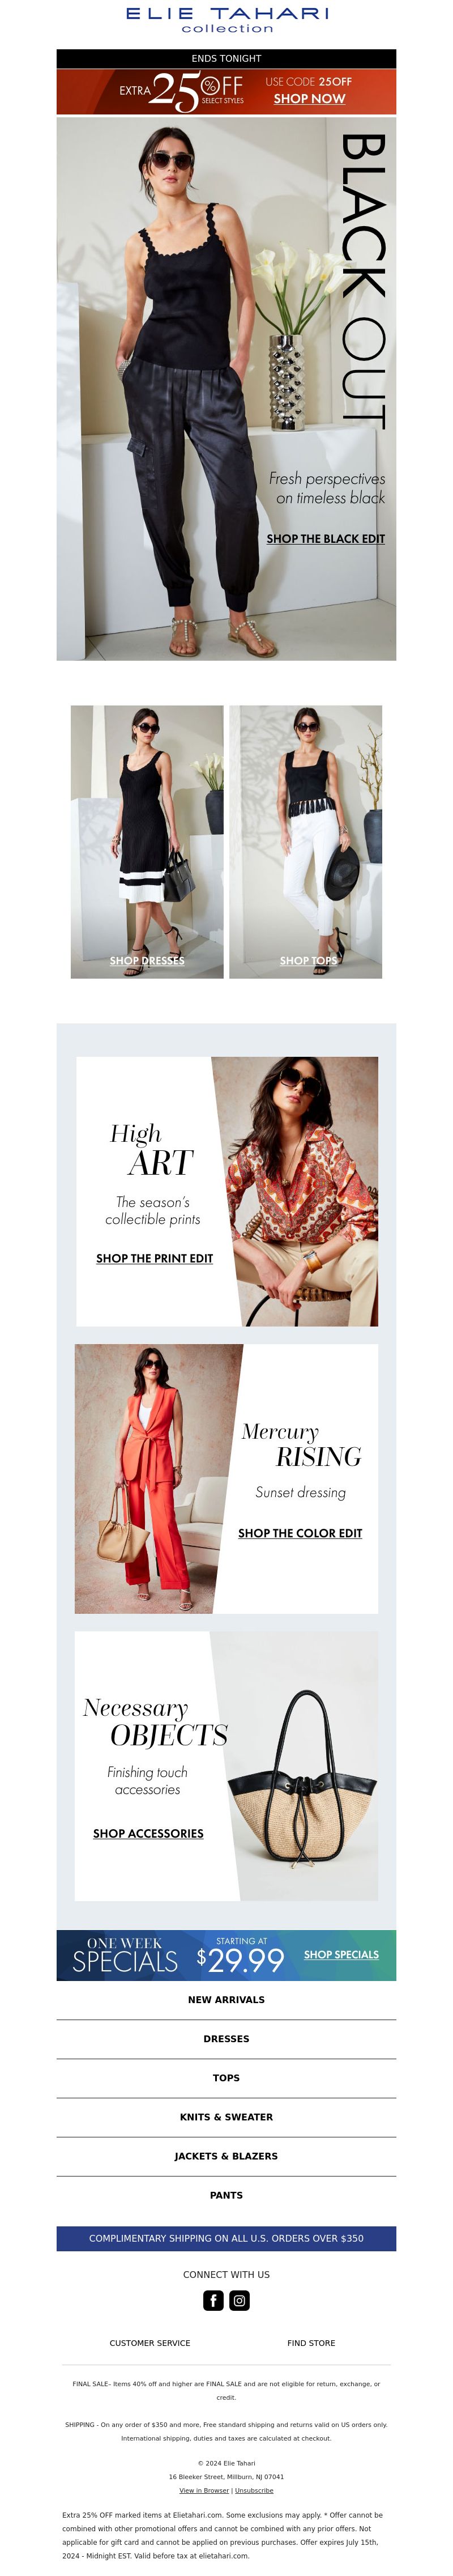453x2576 pixels.
Task: Select JACKETS & BLAZERS category
Action: pos(226,2156)
